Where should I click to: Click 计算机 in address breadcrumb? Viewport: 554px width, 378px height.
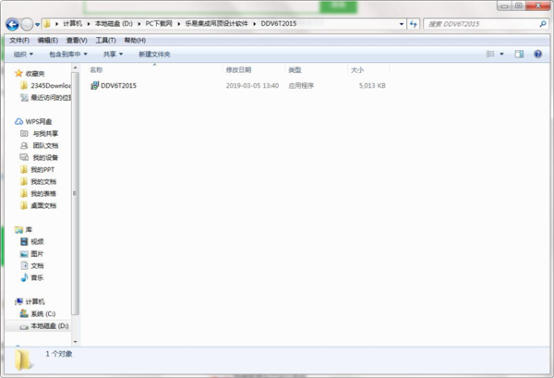click(x=72, y=24)
